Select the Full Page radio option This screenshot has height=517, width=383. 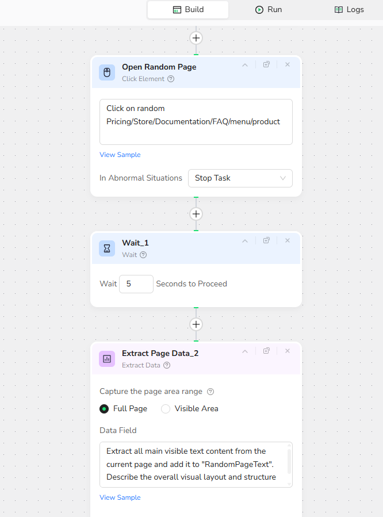(x=104, y=409)
